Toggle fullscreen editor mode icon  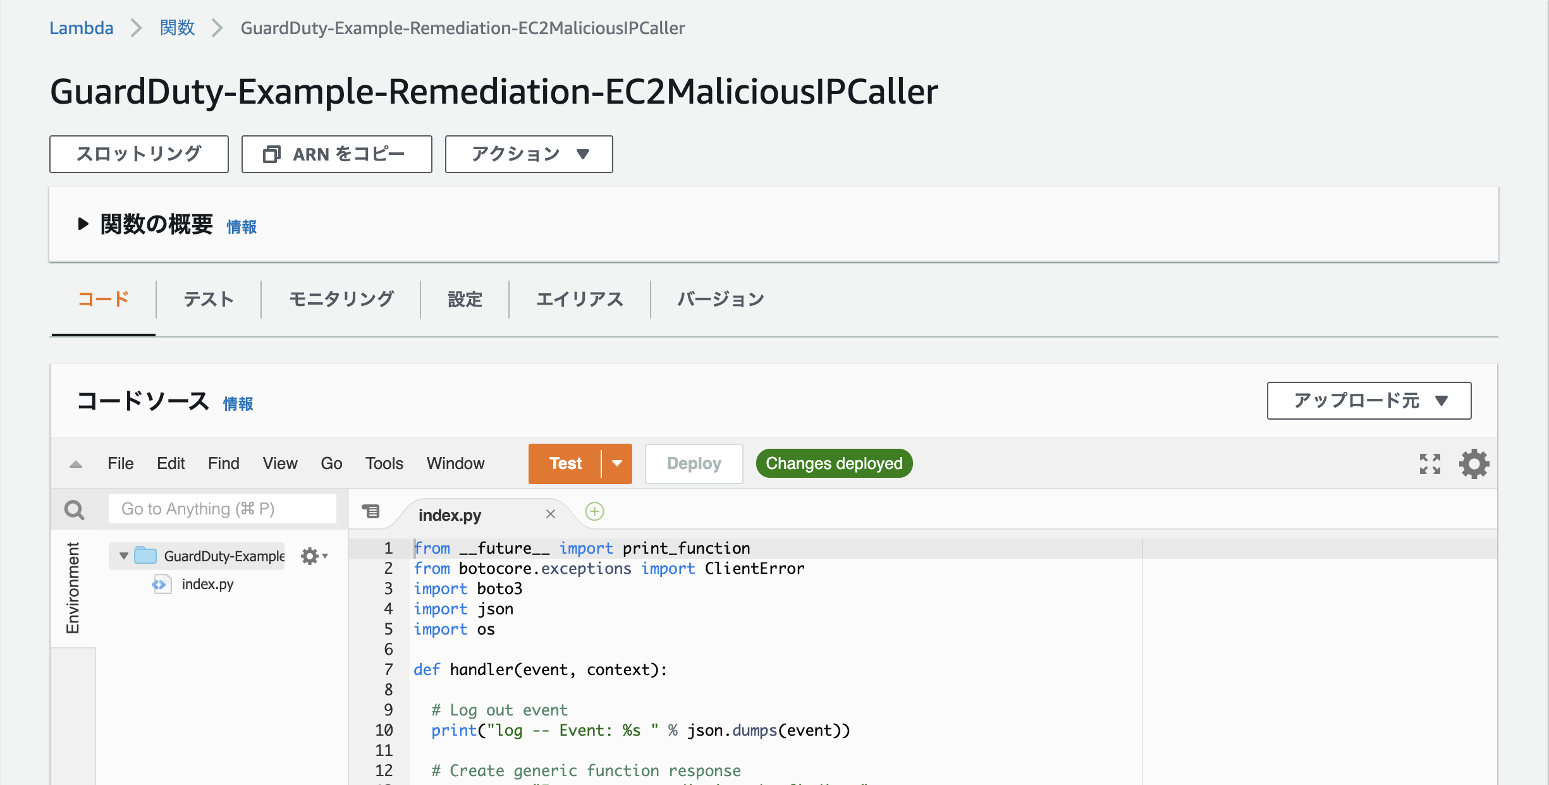coord(1430,464)
